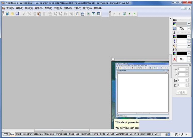
Task: Open the 选项(O) menu
Action: coord(68,8)
